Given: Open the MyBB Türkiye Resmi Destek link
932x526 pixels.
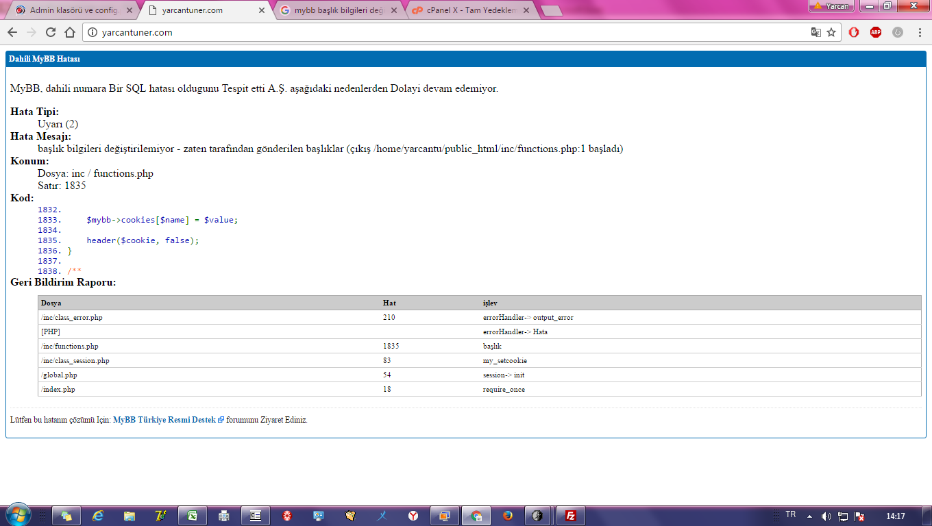Looking at the screenshot, I should [x=169, y=420].
